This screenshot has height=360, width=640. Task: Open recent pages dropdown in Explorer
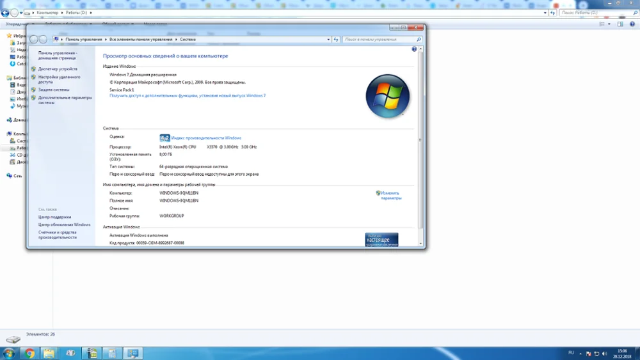click(x=21, y=13)
